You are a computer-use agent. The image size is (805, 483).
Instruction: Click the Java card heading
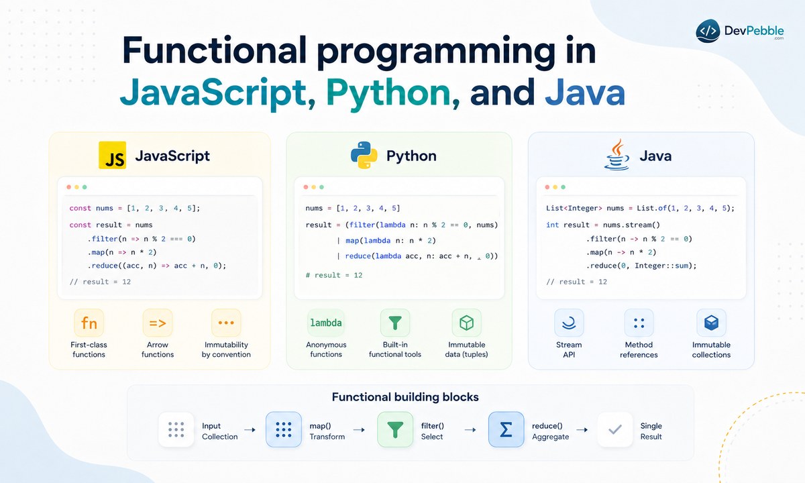(x=655, y=156)
